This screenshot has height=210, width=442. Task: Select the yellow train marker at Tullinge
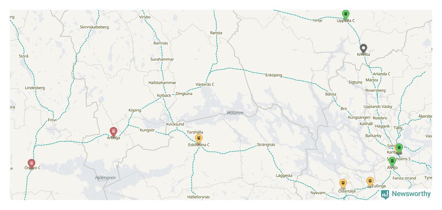(370, 182)
